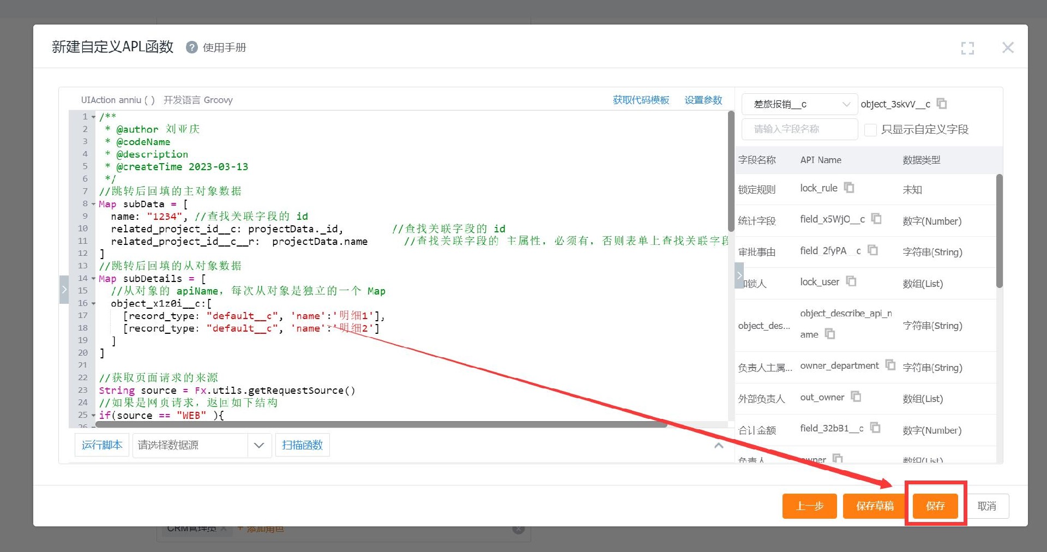Click the UIAction anniu ( ) label

[x=118, y=100]
